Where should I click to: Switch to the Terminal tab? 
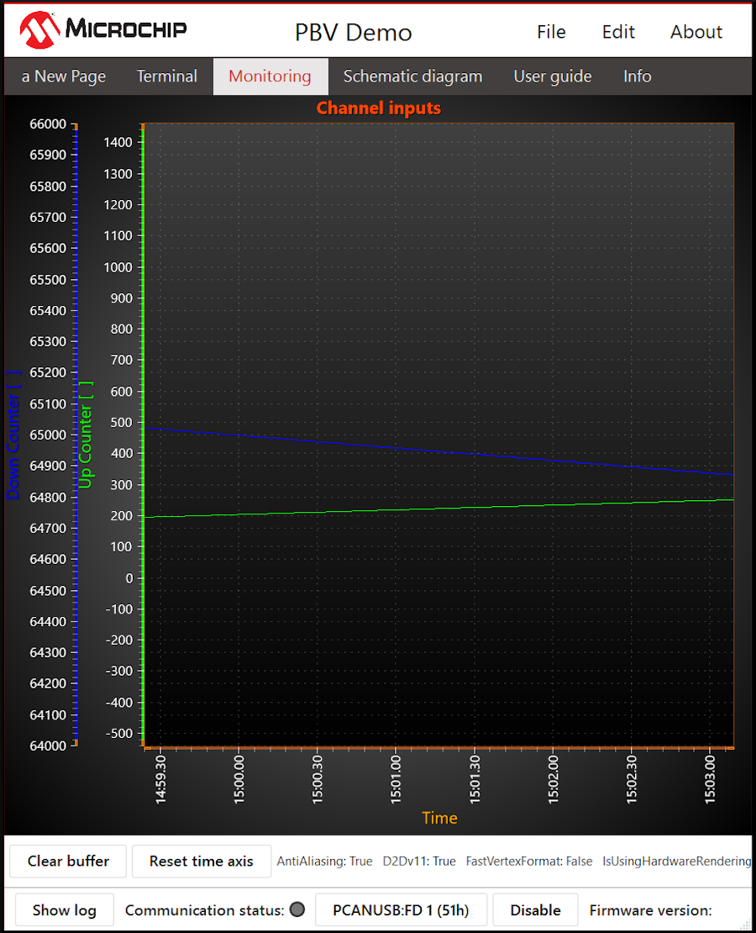click(x=166, y=76)
